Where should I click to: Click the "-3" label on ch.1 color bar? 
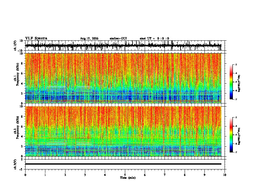tap(236, 64)
